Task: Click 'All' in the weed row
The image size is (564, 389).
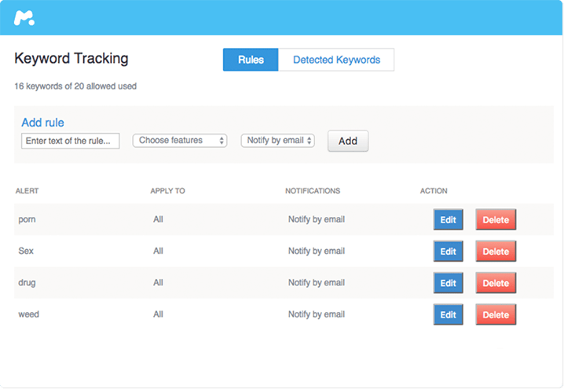Action: (x=158, y=314)
